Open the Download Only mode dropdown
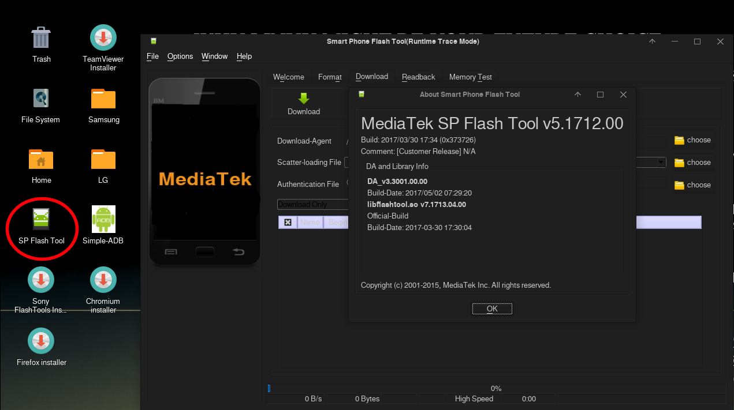 tap(312, 205)
